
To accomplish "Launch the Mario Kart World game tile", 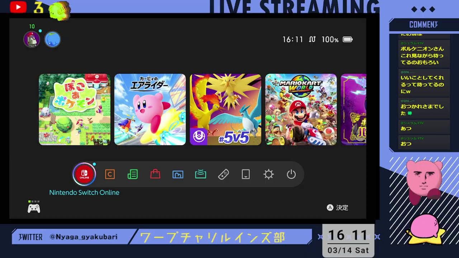I will 301,109.
